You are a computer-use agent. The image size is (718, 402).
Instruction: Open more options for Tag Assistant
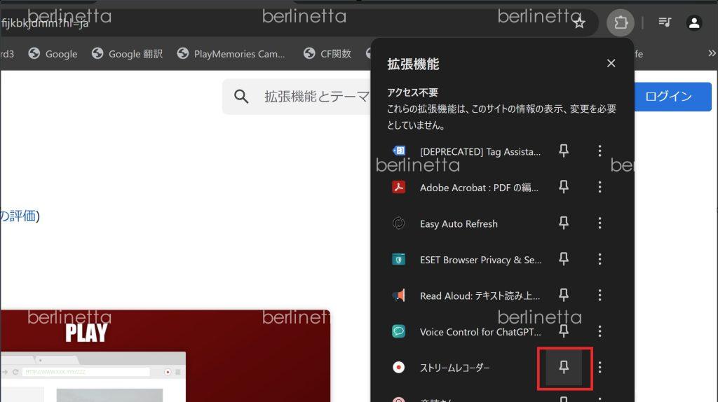[600, 151]
